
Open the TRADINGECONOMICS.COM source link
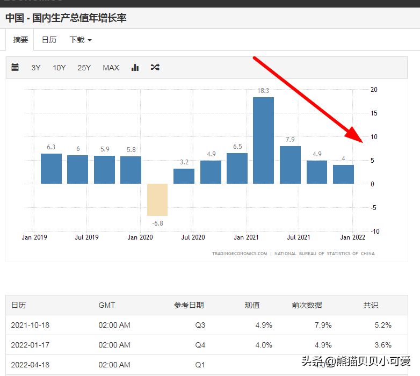pos(239,254)
